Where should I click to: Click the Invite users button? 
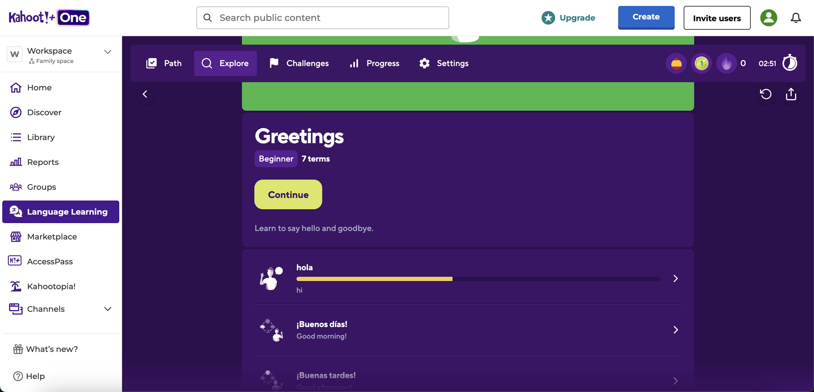717,18
